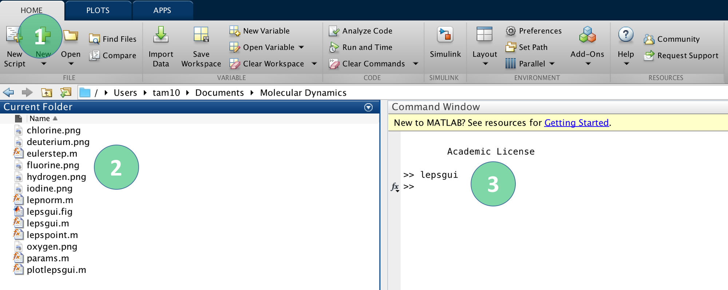Click the Import Data icon
This screenshot has width=728, height=290.
(161, 35)
